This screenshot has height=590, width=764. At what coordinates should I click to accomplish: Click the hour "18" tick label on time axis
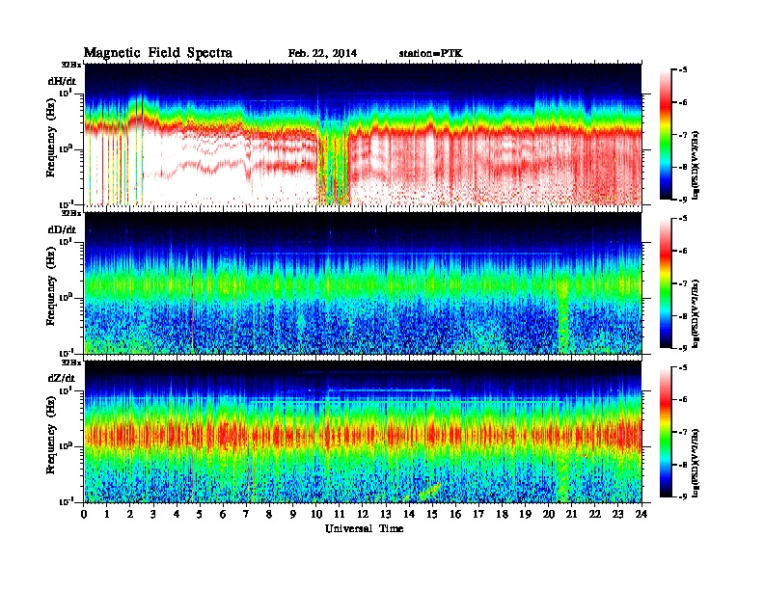click(503, 515)
